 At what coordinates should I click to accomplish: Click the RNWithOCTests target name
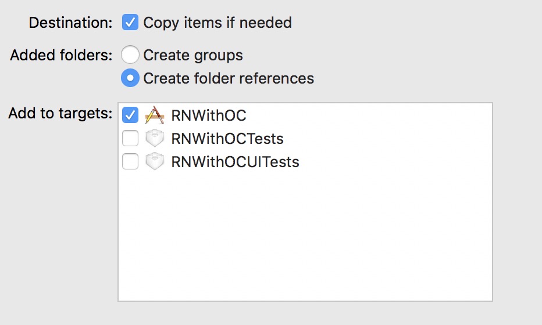pos(227,139)
